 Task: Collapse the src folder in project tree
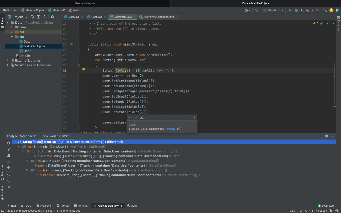pos(12,37)
